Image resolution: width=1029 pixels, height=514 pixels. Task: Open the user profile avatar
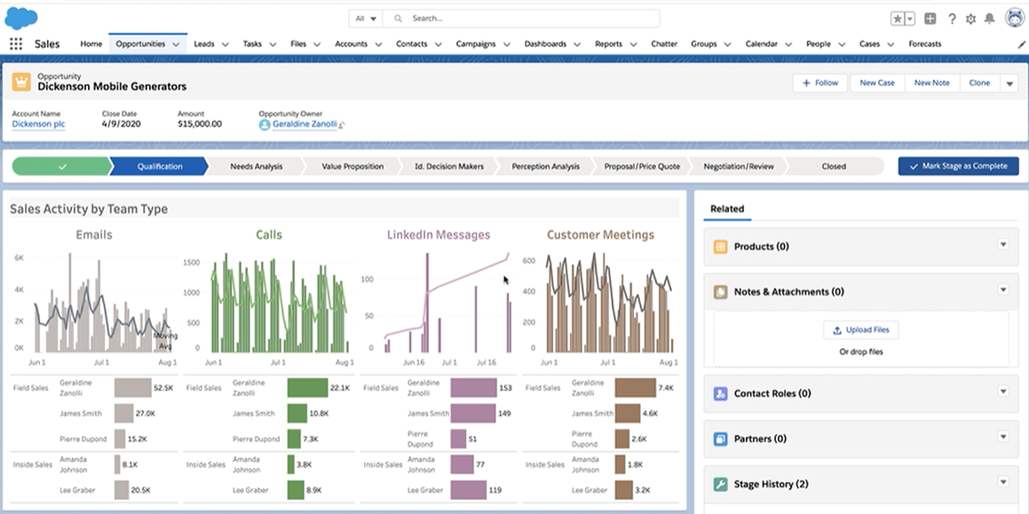[x=1014, y=18]
